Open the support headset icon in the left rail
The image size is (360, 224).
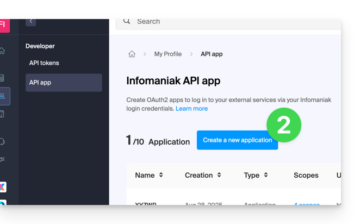pyautogui.click(x=2, y=141)
